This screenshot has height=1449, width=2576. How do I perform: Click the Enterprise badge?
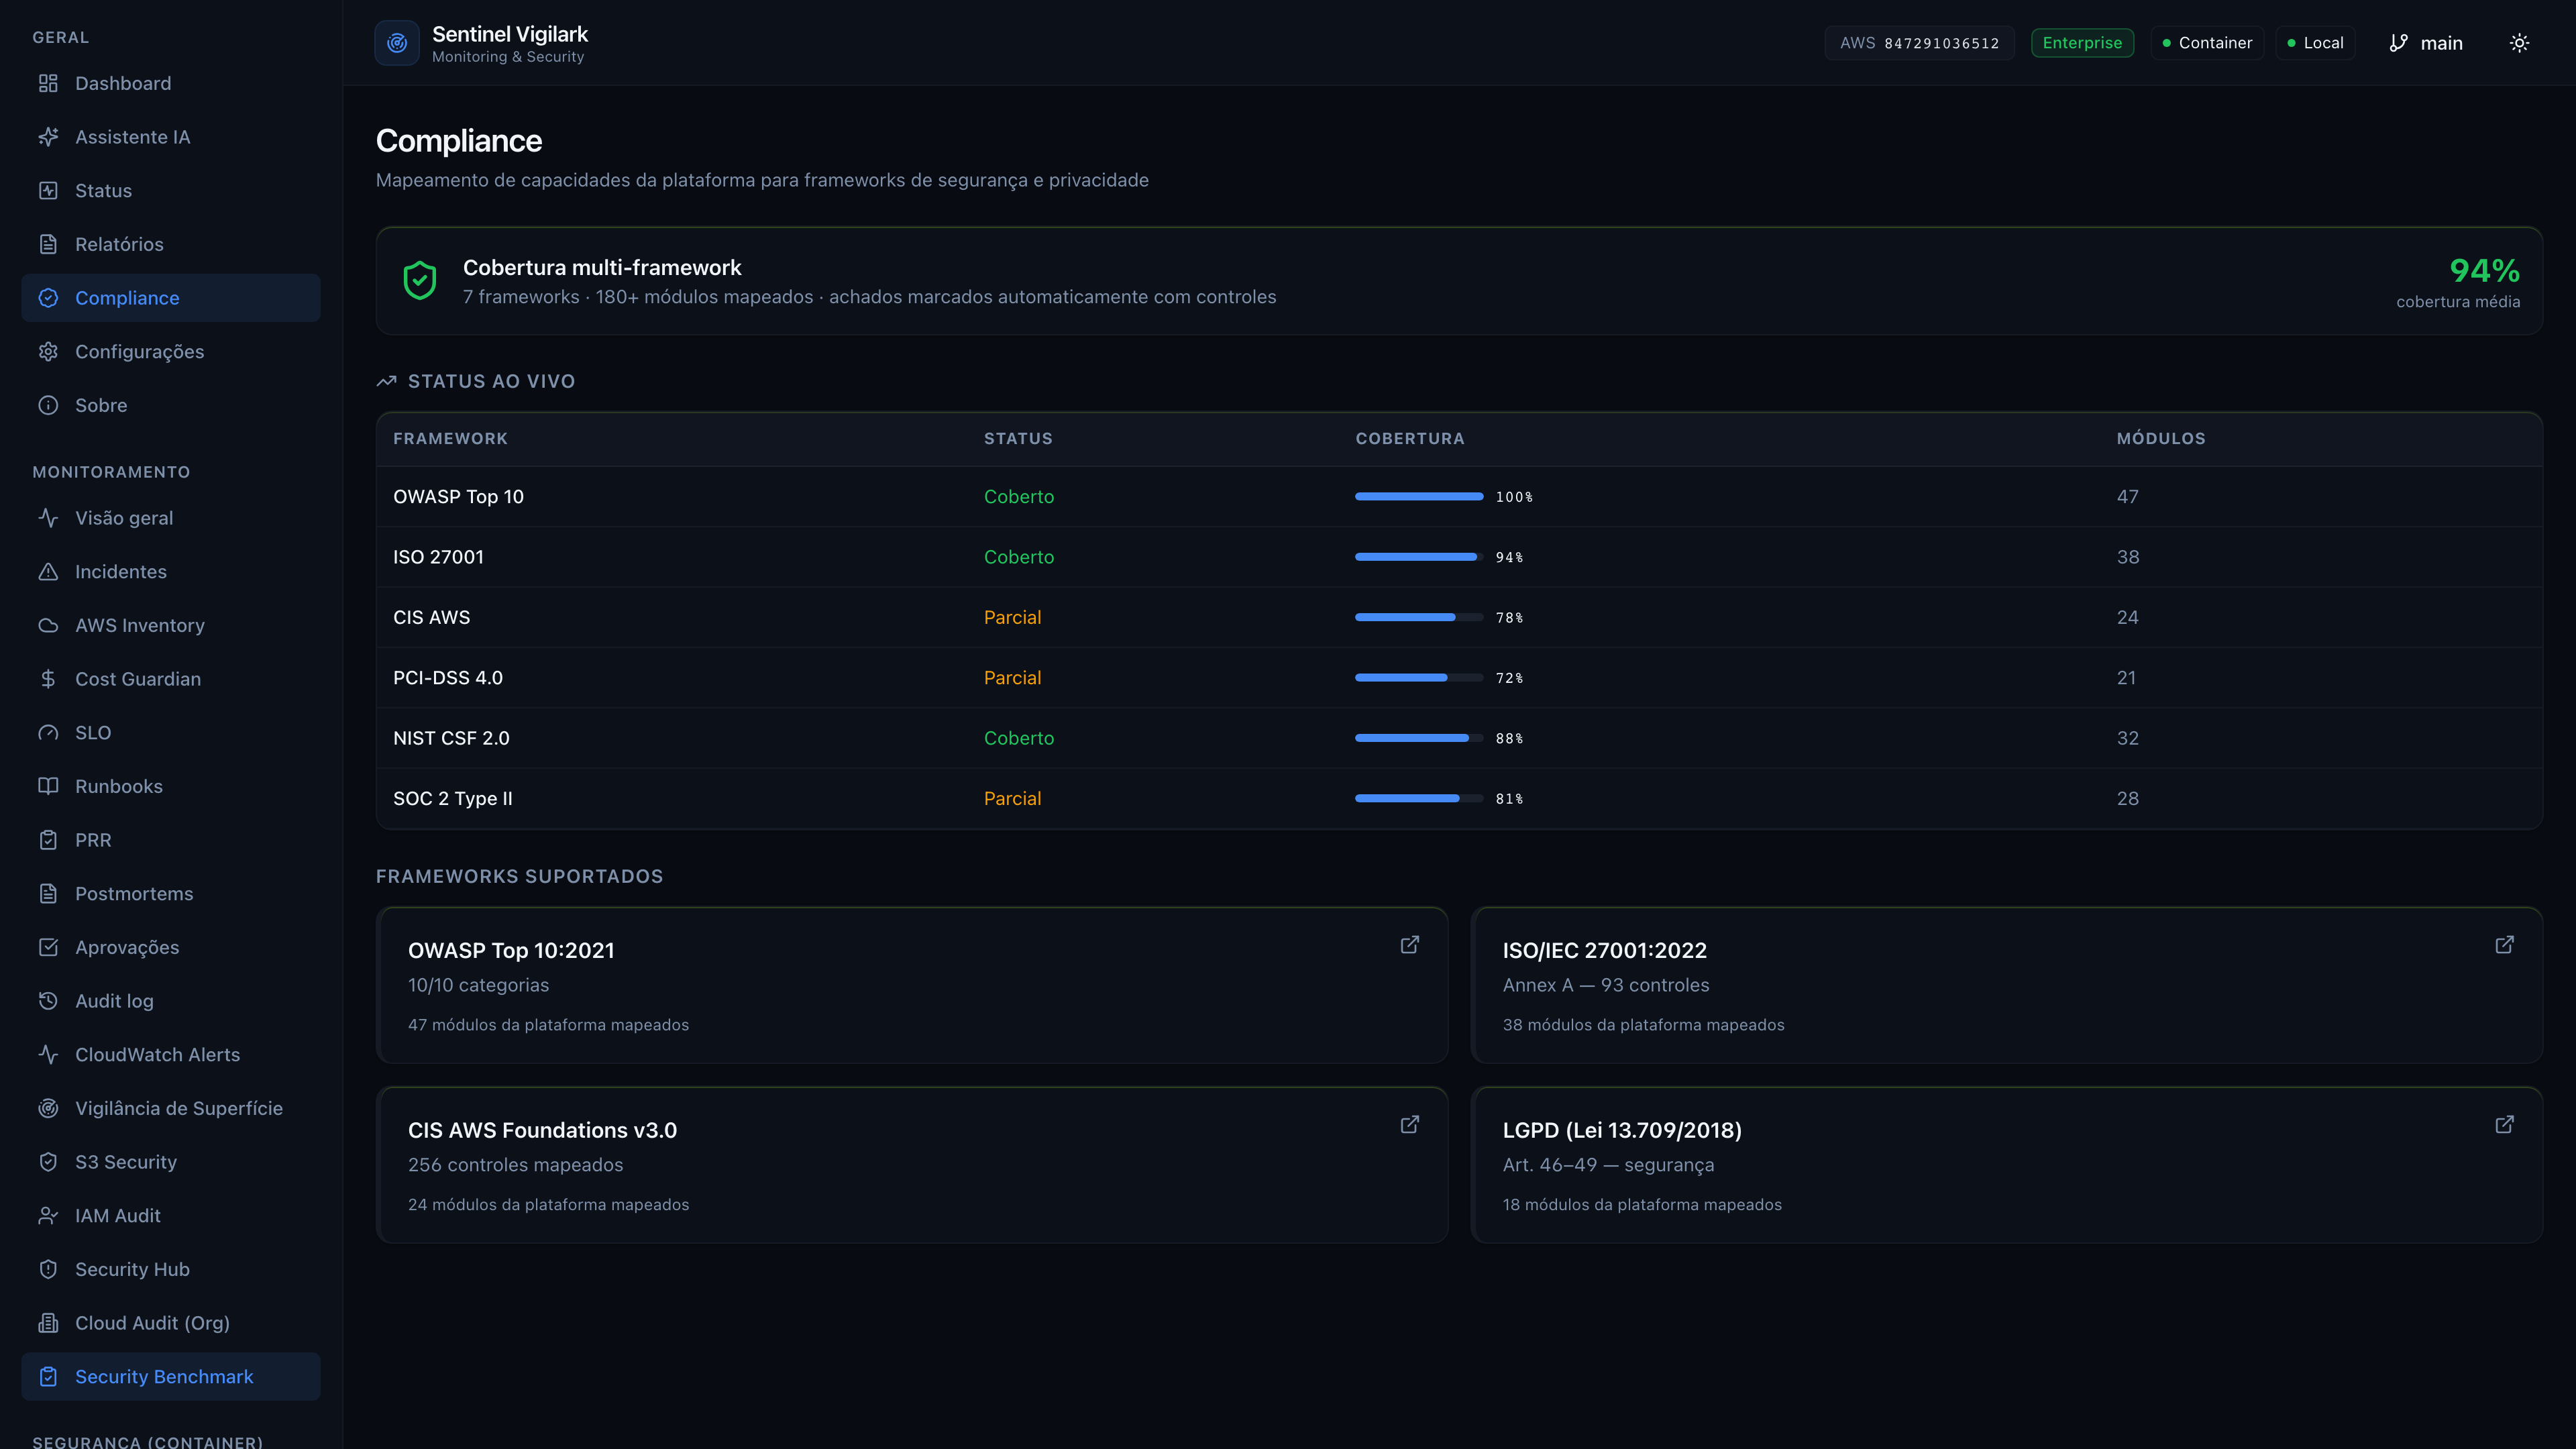(2082, 43)
